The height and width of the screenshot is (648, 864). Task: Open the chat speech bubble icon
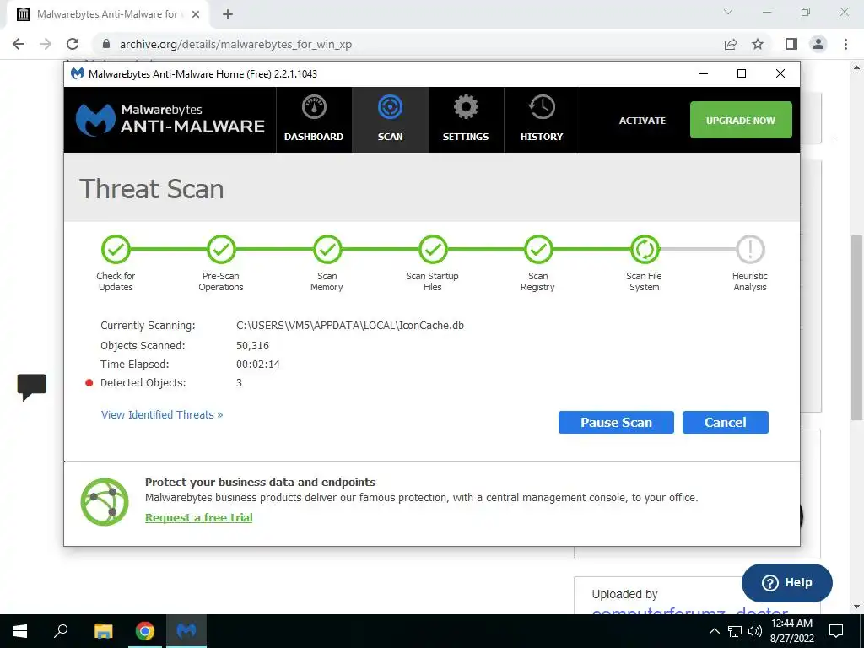pyautogui.click(x=31, y=386)
